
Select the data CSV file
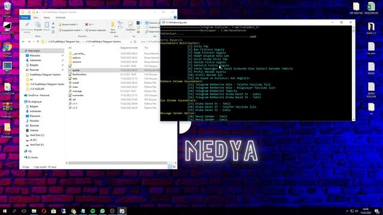75,78
